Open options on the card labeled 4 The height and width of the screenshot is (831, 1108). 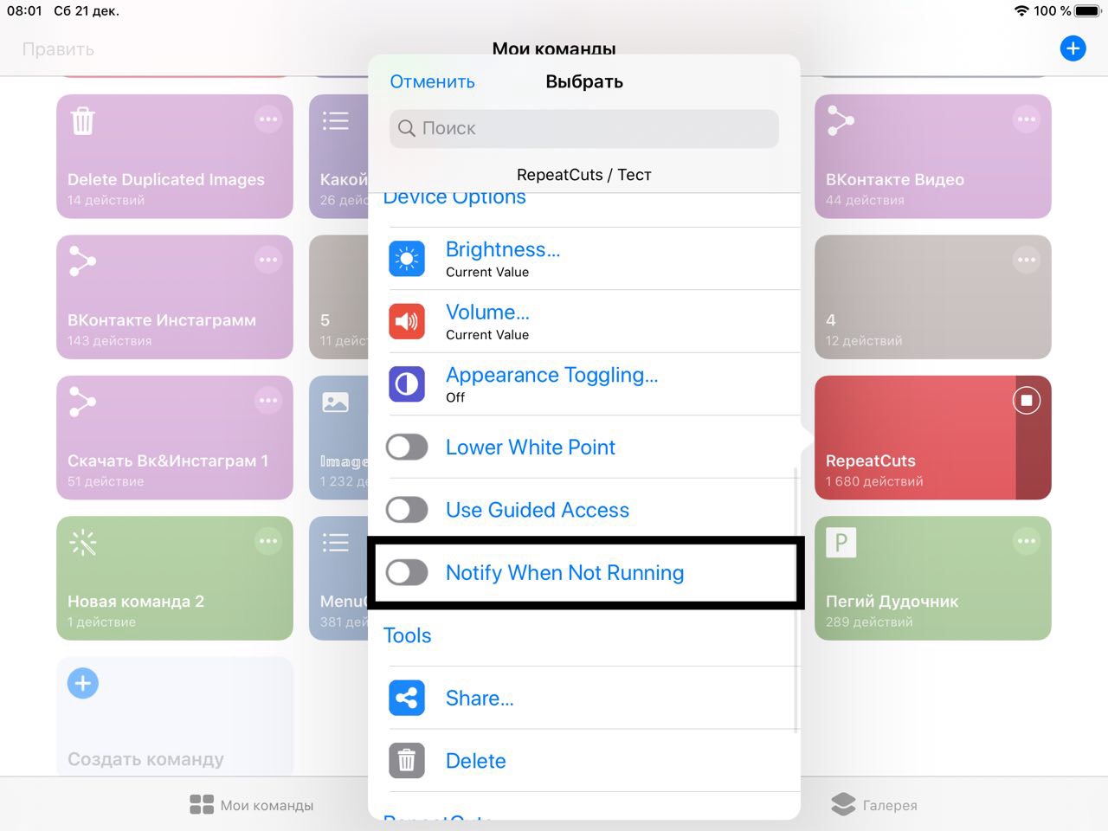[x=1027, y=260]
